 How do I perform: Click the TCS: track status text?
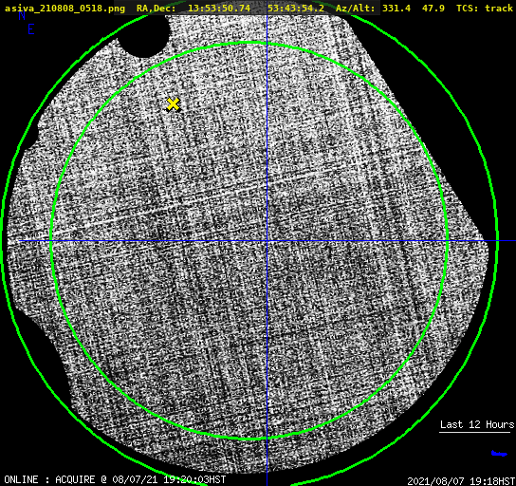(485, 8)
